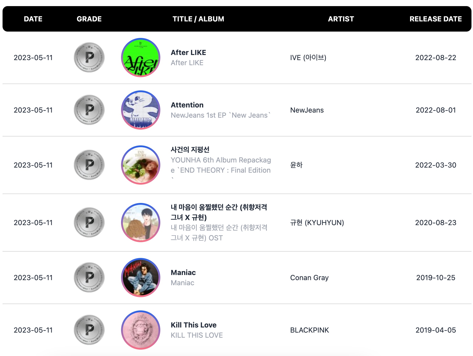Open the song title 사건의 지평선

point(190,149)
